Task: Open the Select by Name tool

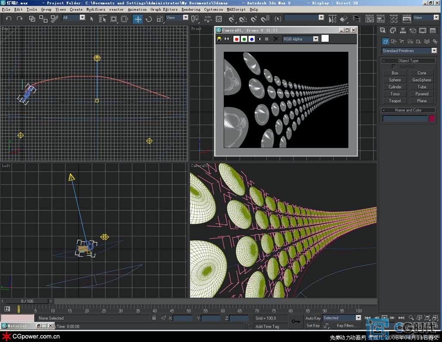Action: coord(103,19)
